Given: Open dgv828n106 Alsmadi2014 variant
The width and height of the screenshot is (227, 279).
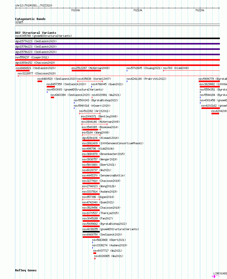Looking at the screenshot, I should click(x=101, y=138).
